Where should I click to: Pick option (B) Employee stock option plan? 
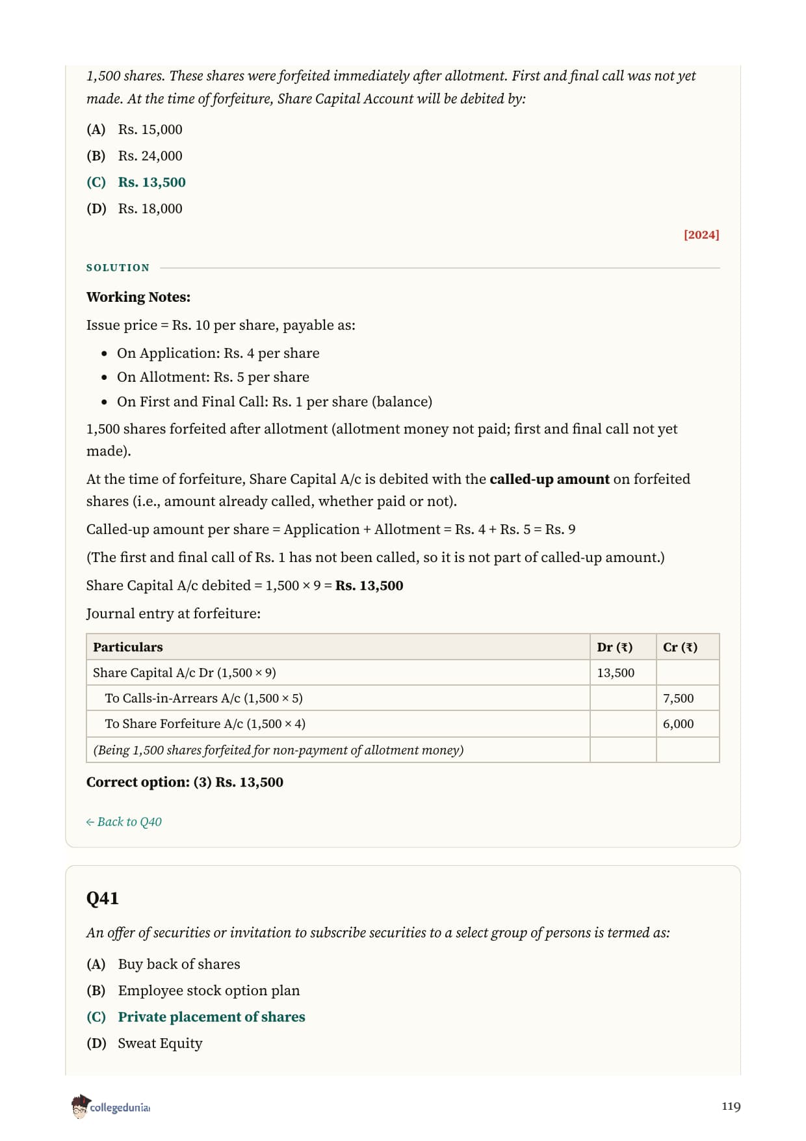click(193, 991)
